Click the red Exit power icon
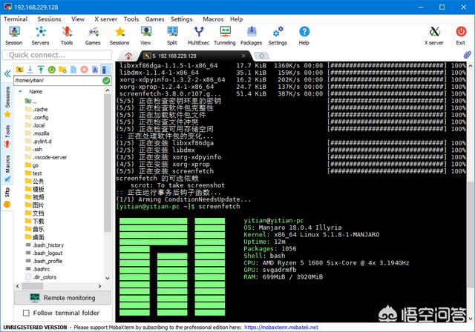The width and height of the screenshot is (475, 332). tap(461, 36)
